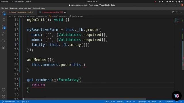Click Go Live in status bar
184x103 pixels.
pos(152,102)
